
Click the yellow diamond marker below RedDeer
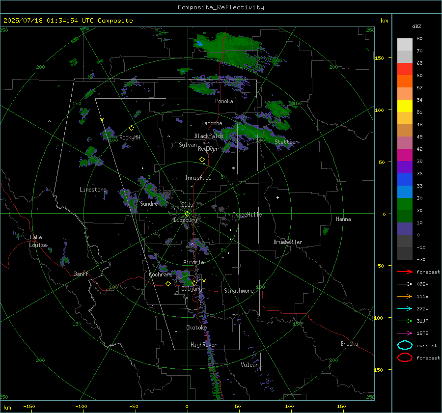[x=202, y=160]
